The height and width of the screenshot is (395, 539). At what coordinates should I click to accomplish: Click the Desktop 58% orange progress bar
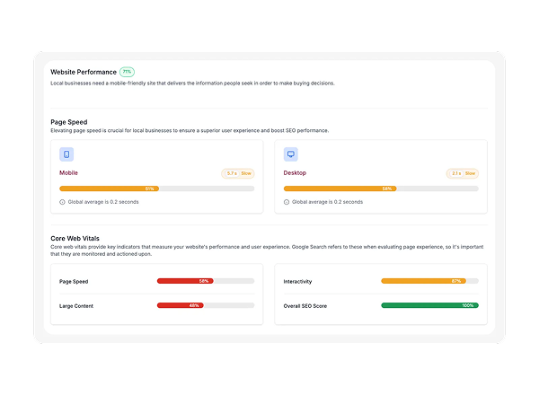click(339, 189)
